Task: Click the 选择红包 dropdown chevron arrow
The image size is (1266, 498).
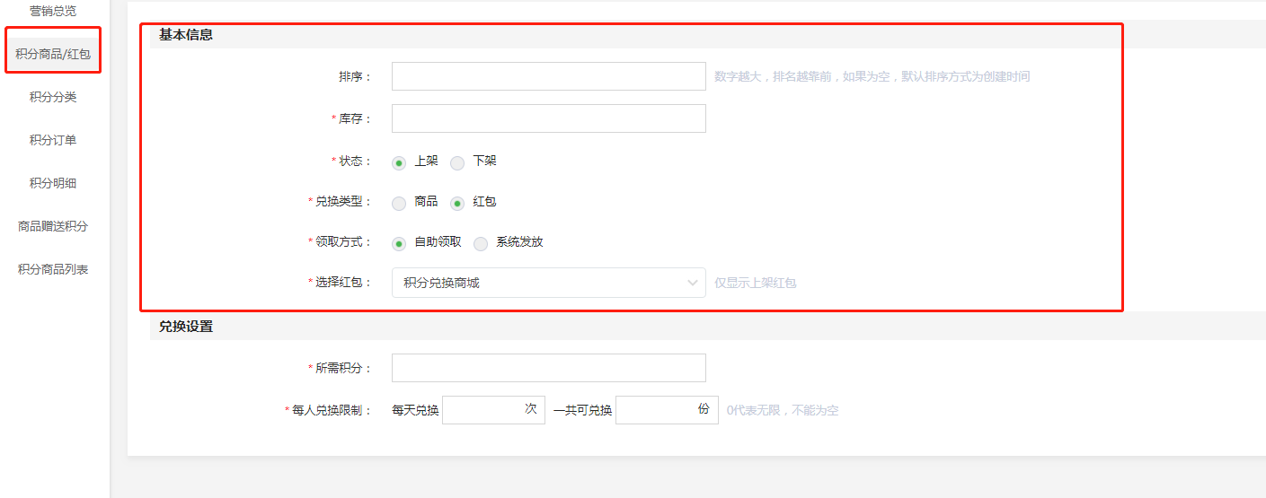Action: pos(693,283)
